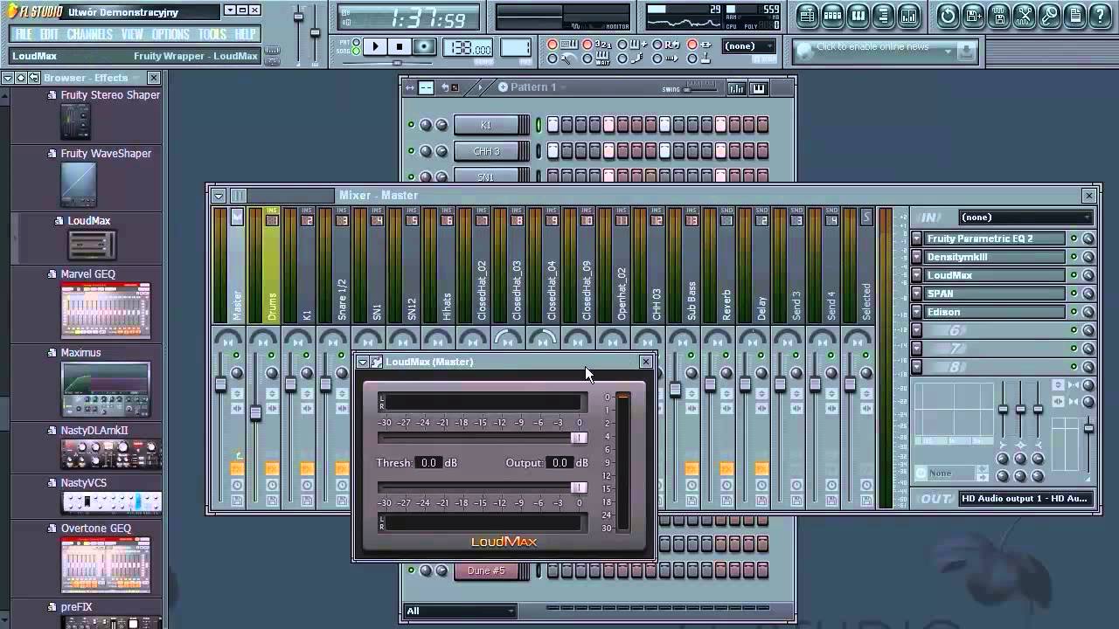Click the LoudMax Thresh slider handle
The image size is (1119, 629).
[579, 438]
